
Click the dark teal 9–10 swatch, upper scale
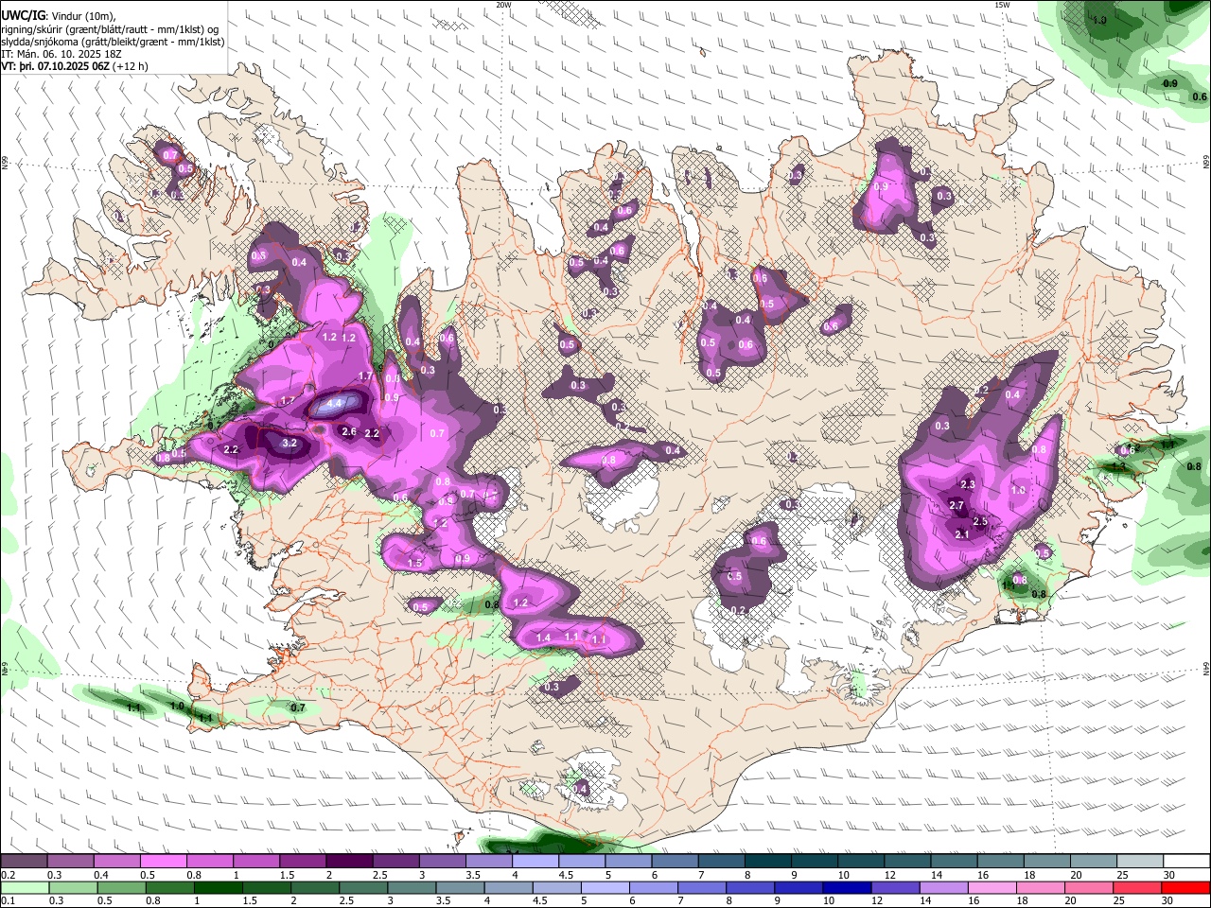[x=814, y=862]
